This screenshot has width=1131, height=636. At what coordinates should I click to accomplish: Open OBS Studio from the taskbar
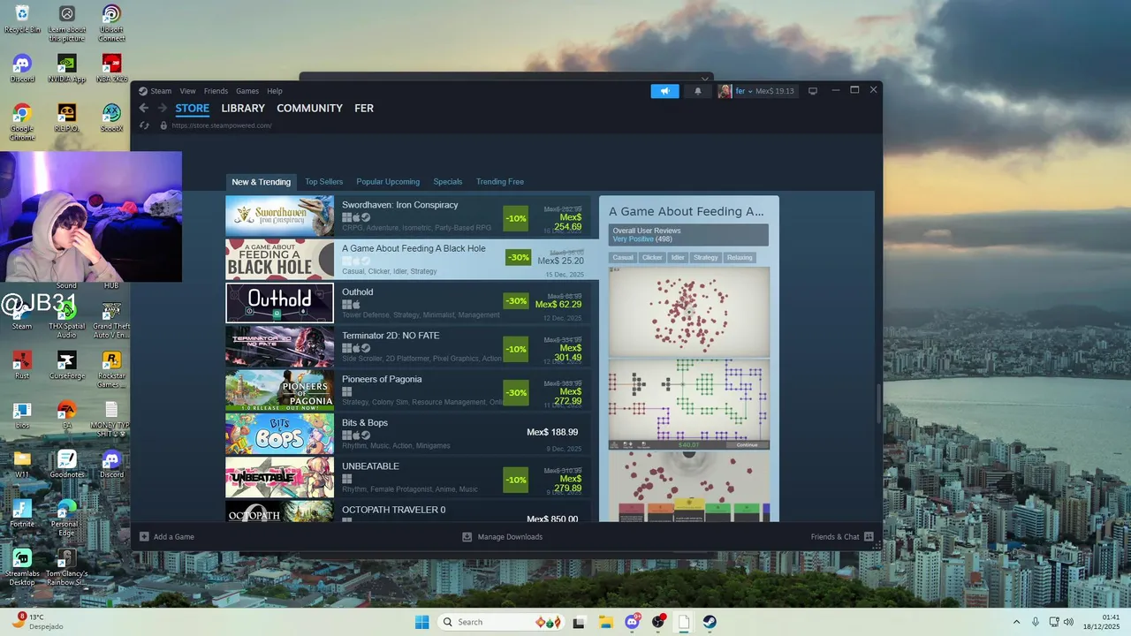(658, 622)
